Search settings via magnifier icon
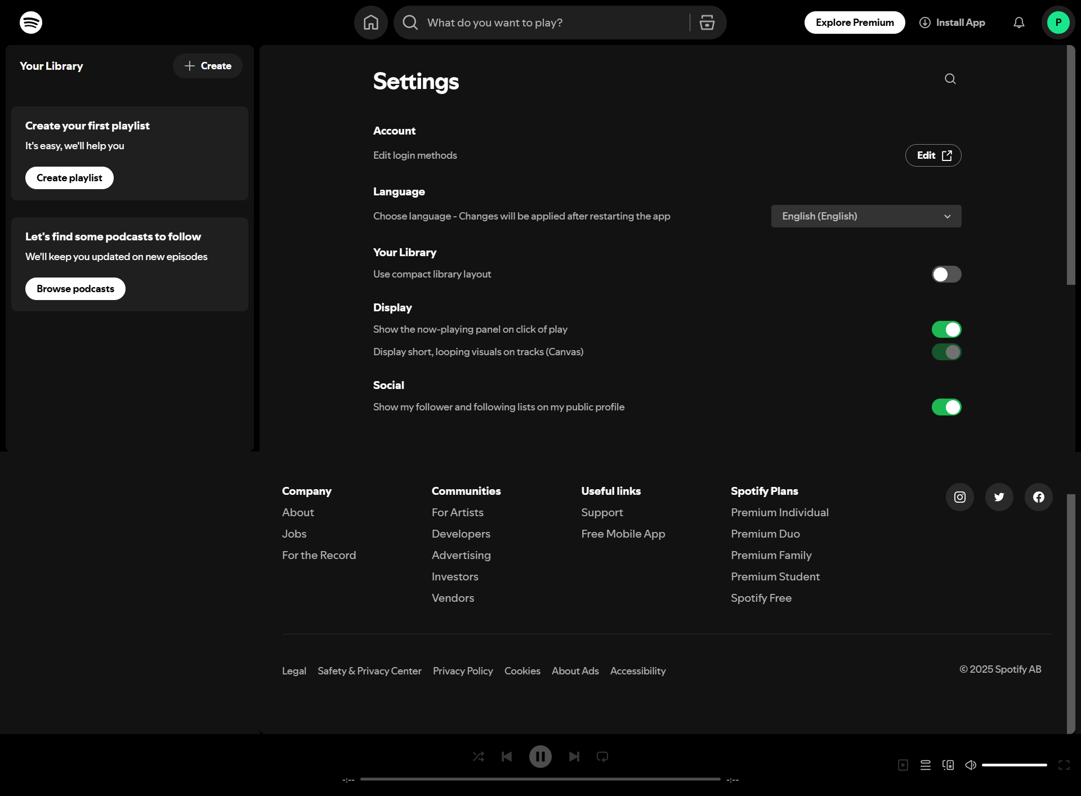 pyautogui.click(x=950, y=79)
